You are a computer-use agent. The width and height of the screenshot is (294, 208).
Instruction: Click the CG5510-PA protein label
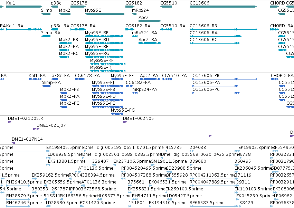pos(174,76)
